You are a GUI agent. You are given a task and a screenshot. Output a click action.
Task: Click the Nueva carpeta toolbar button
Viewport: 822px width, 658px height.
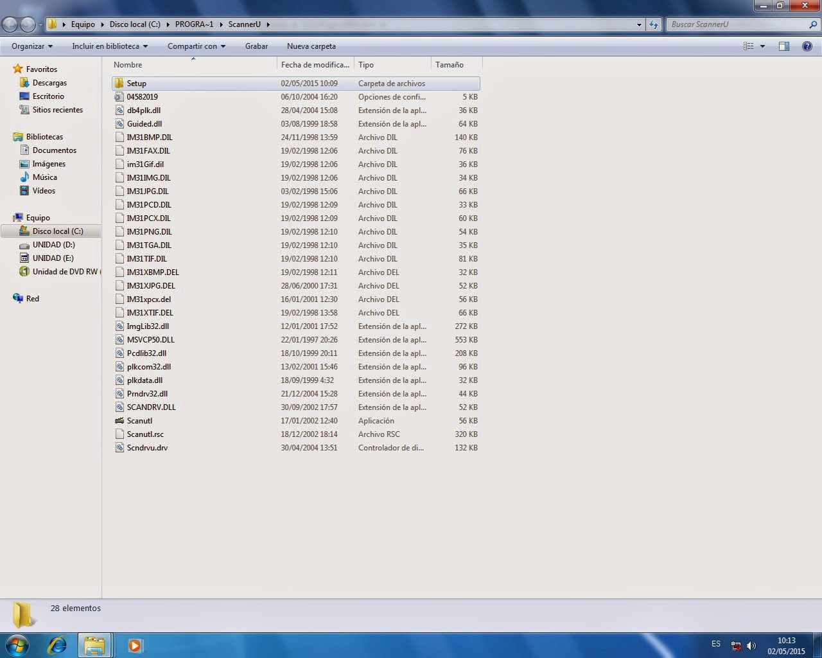point(311,46)
